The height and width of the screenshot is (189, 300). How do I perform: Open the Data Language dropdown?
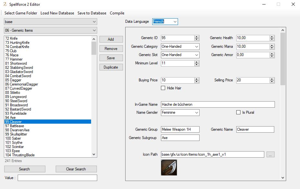(165, 21)
